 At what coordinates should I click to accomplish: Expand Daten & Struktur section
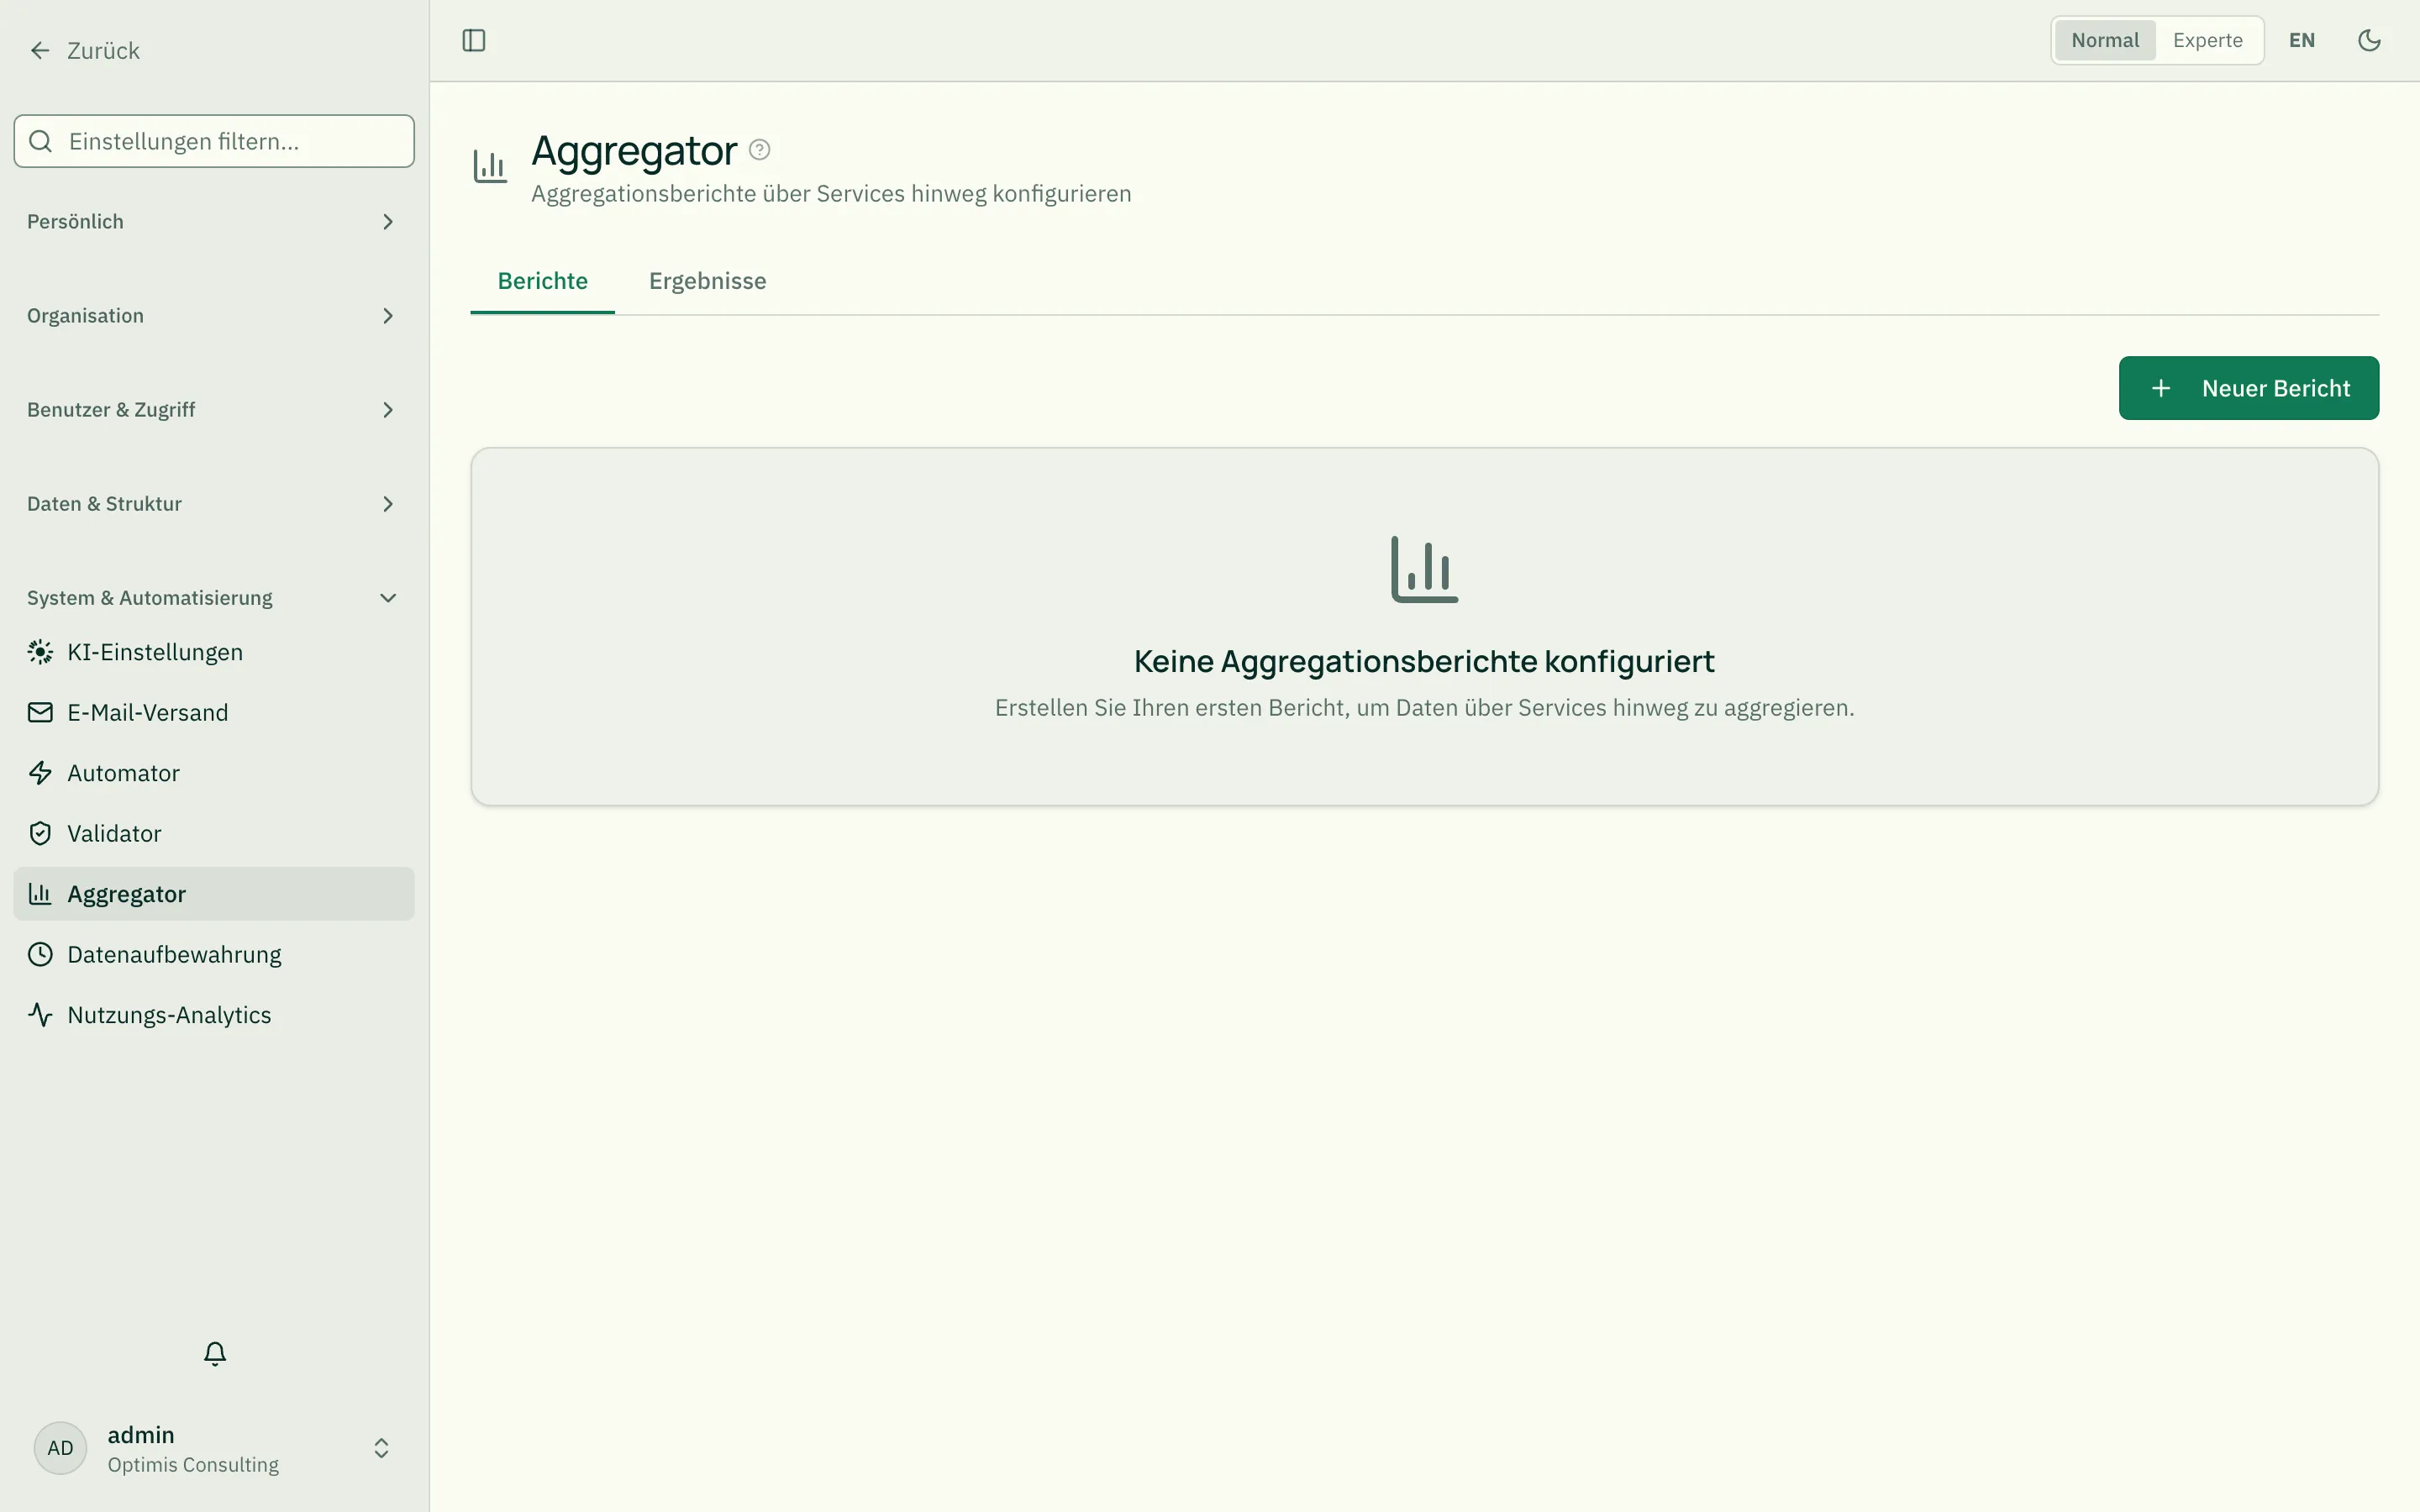pos(214,504)
